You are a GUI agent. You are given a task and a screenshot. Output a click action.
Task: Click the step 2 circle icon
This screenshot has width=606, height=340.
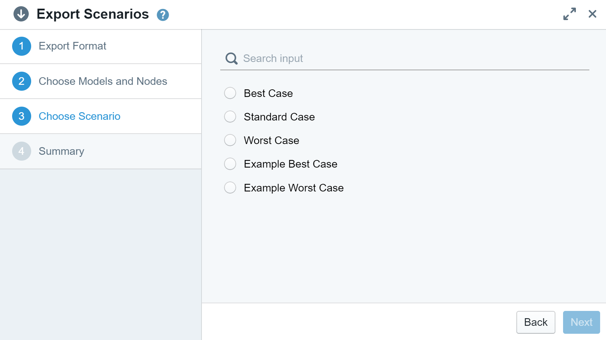tap(21, 81)
